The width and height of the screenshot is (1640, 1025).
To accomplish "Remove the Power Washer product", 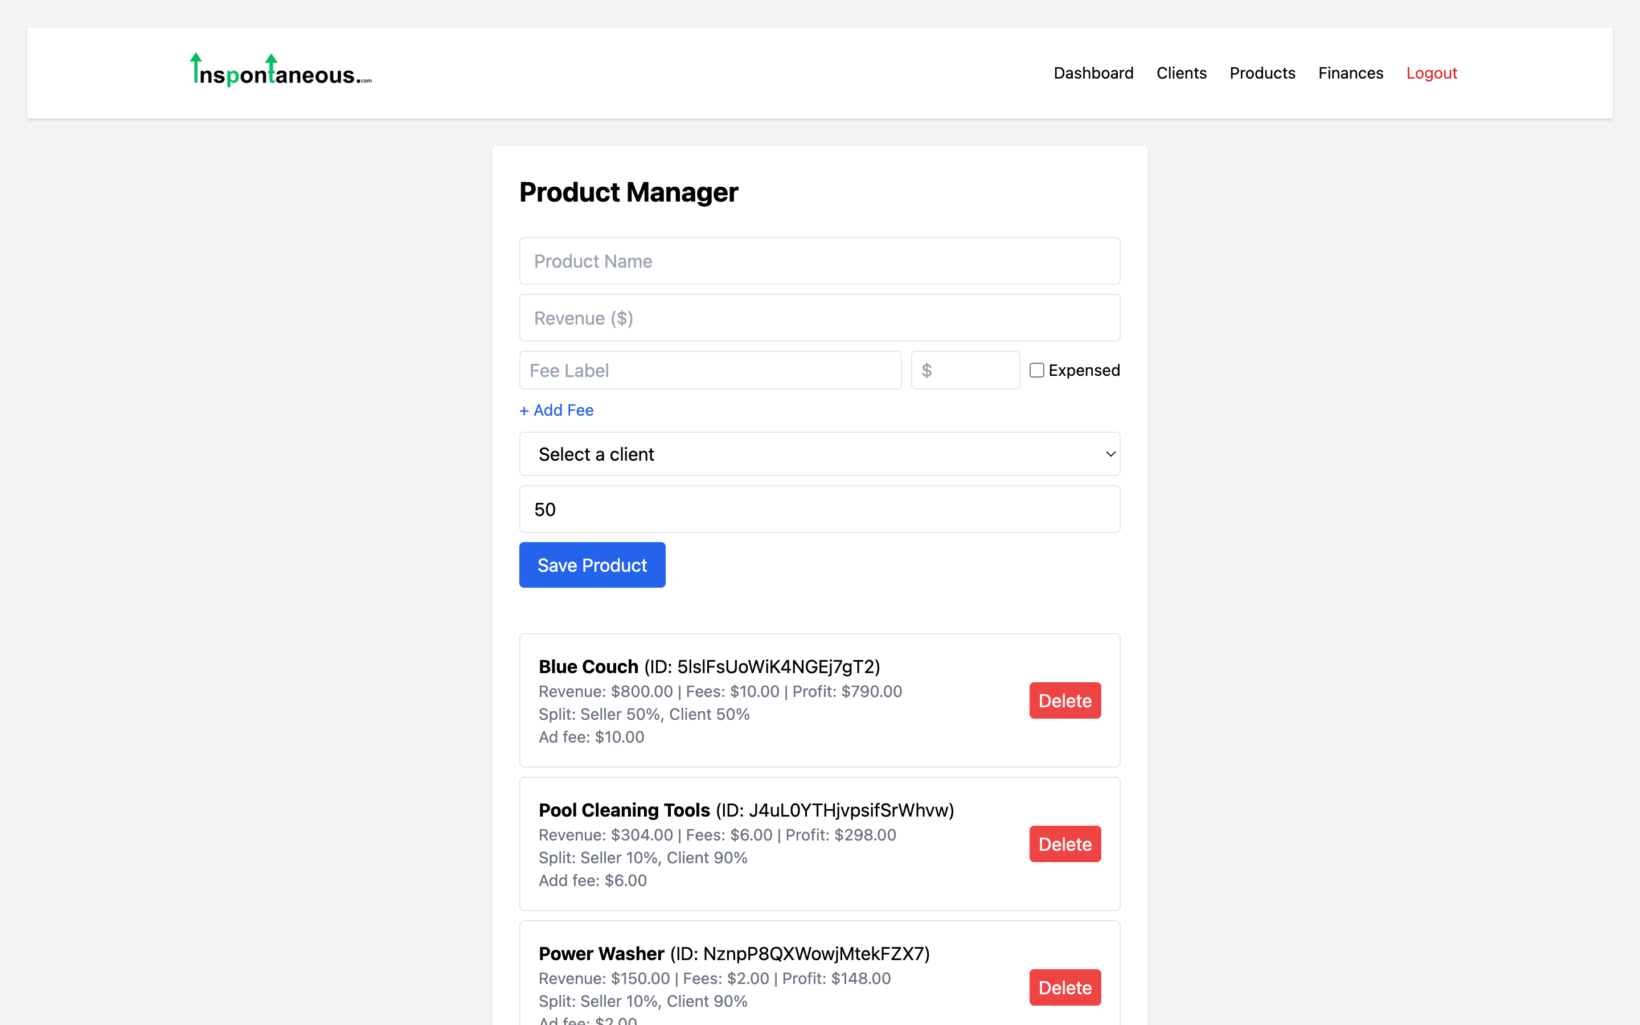I will 1064,987.
